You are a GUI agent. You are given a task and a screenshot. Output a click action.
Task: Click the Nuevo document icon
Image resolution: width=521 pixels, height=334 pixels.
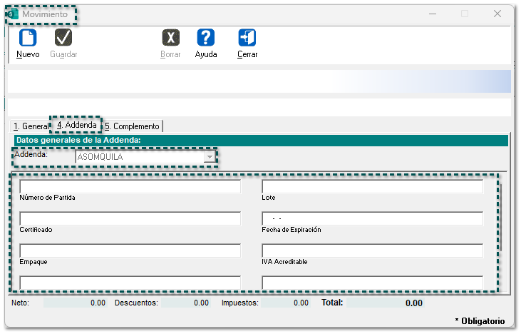tap(28, 38)
